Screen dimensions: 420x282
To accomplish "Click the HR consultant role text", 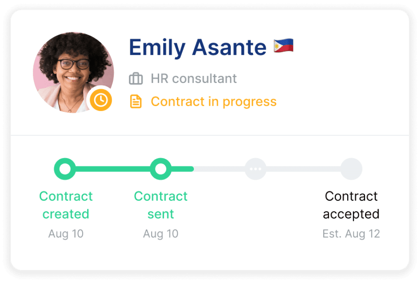I will coord(193,78).
